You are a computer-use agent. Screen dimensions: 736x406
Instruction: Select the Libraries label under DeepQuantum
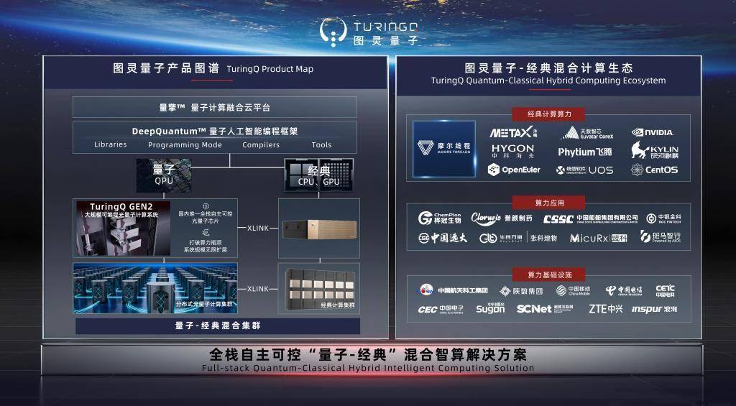coord(110,144)
